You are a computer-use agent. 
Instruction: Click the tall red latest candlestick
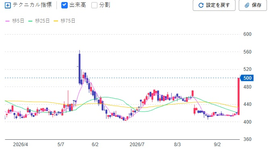238,96
